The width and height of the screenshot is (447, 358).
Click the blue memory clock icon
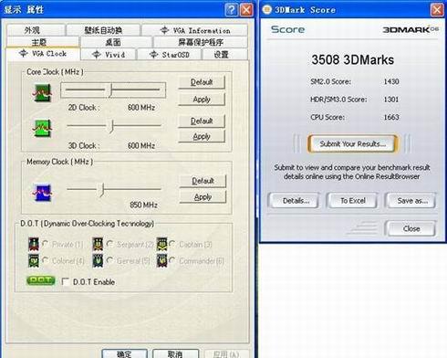tap(42, 193)
